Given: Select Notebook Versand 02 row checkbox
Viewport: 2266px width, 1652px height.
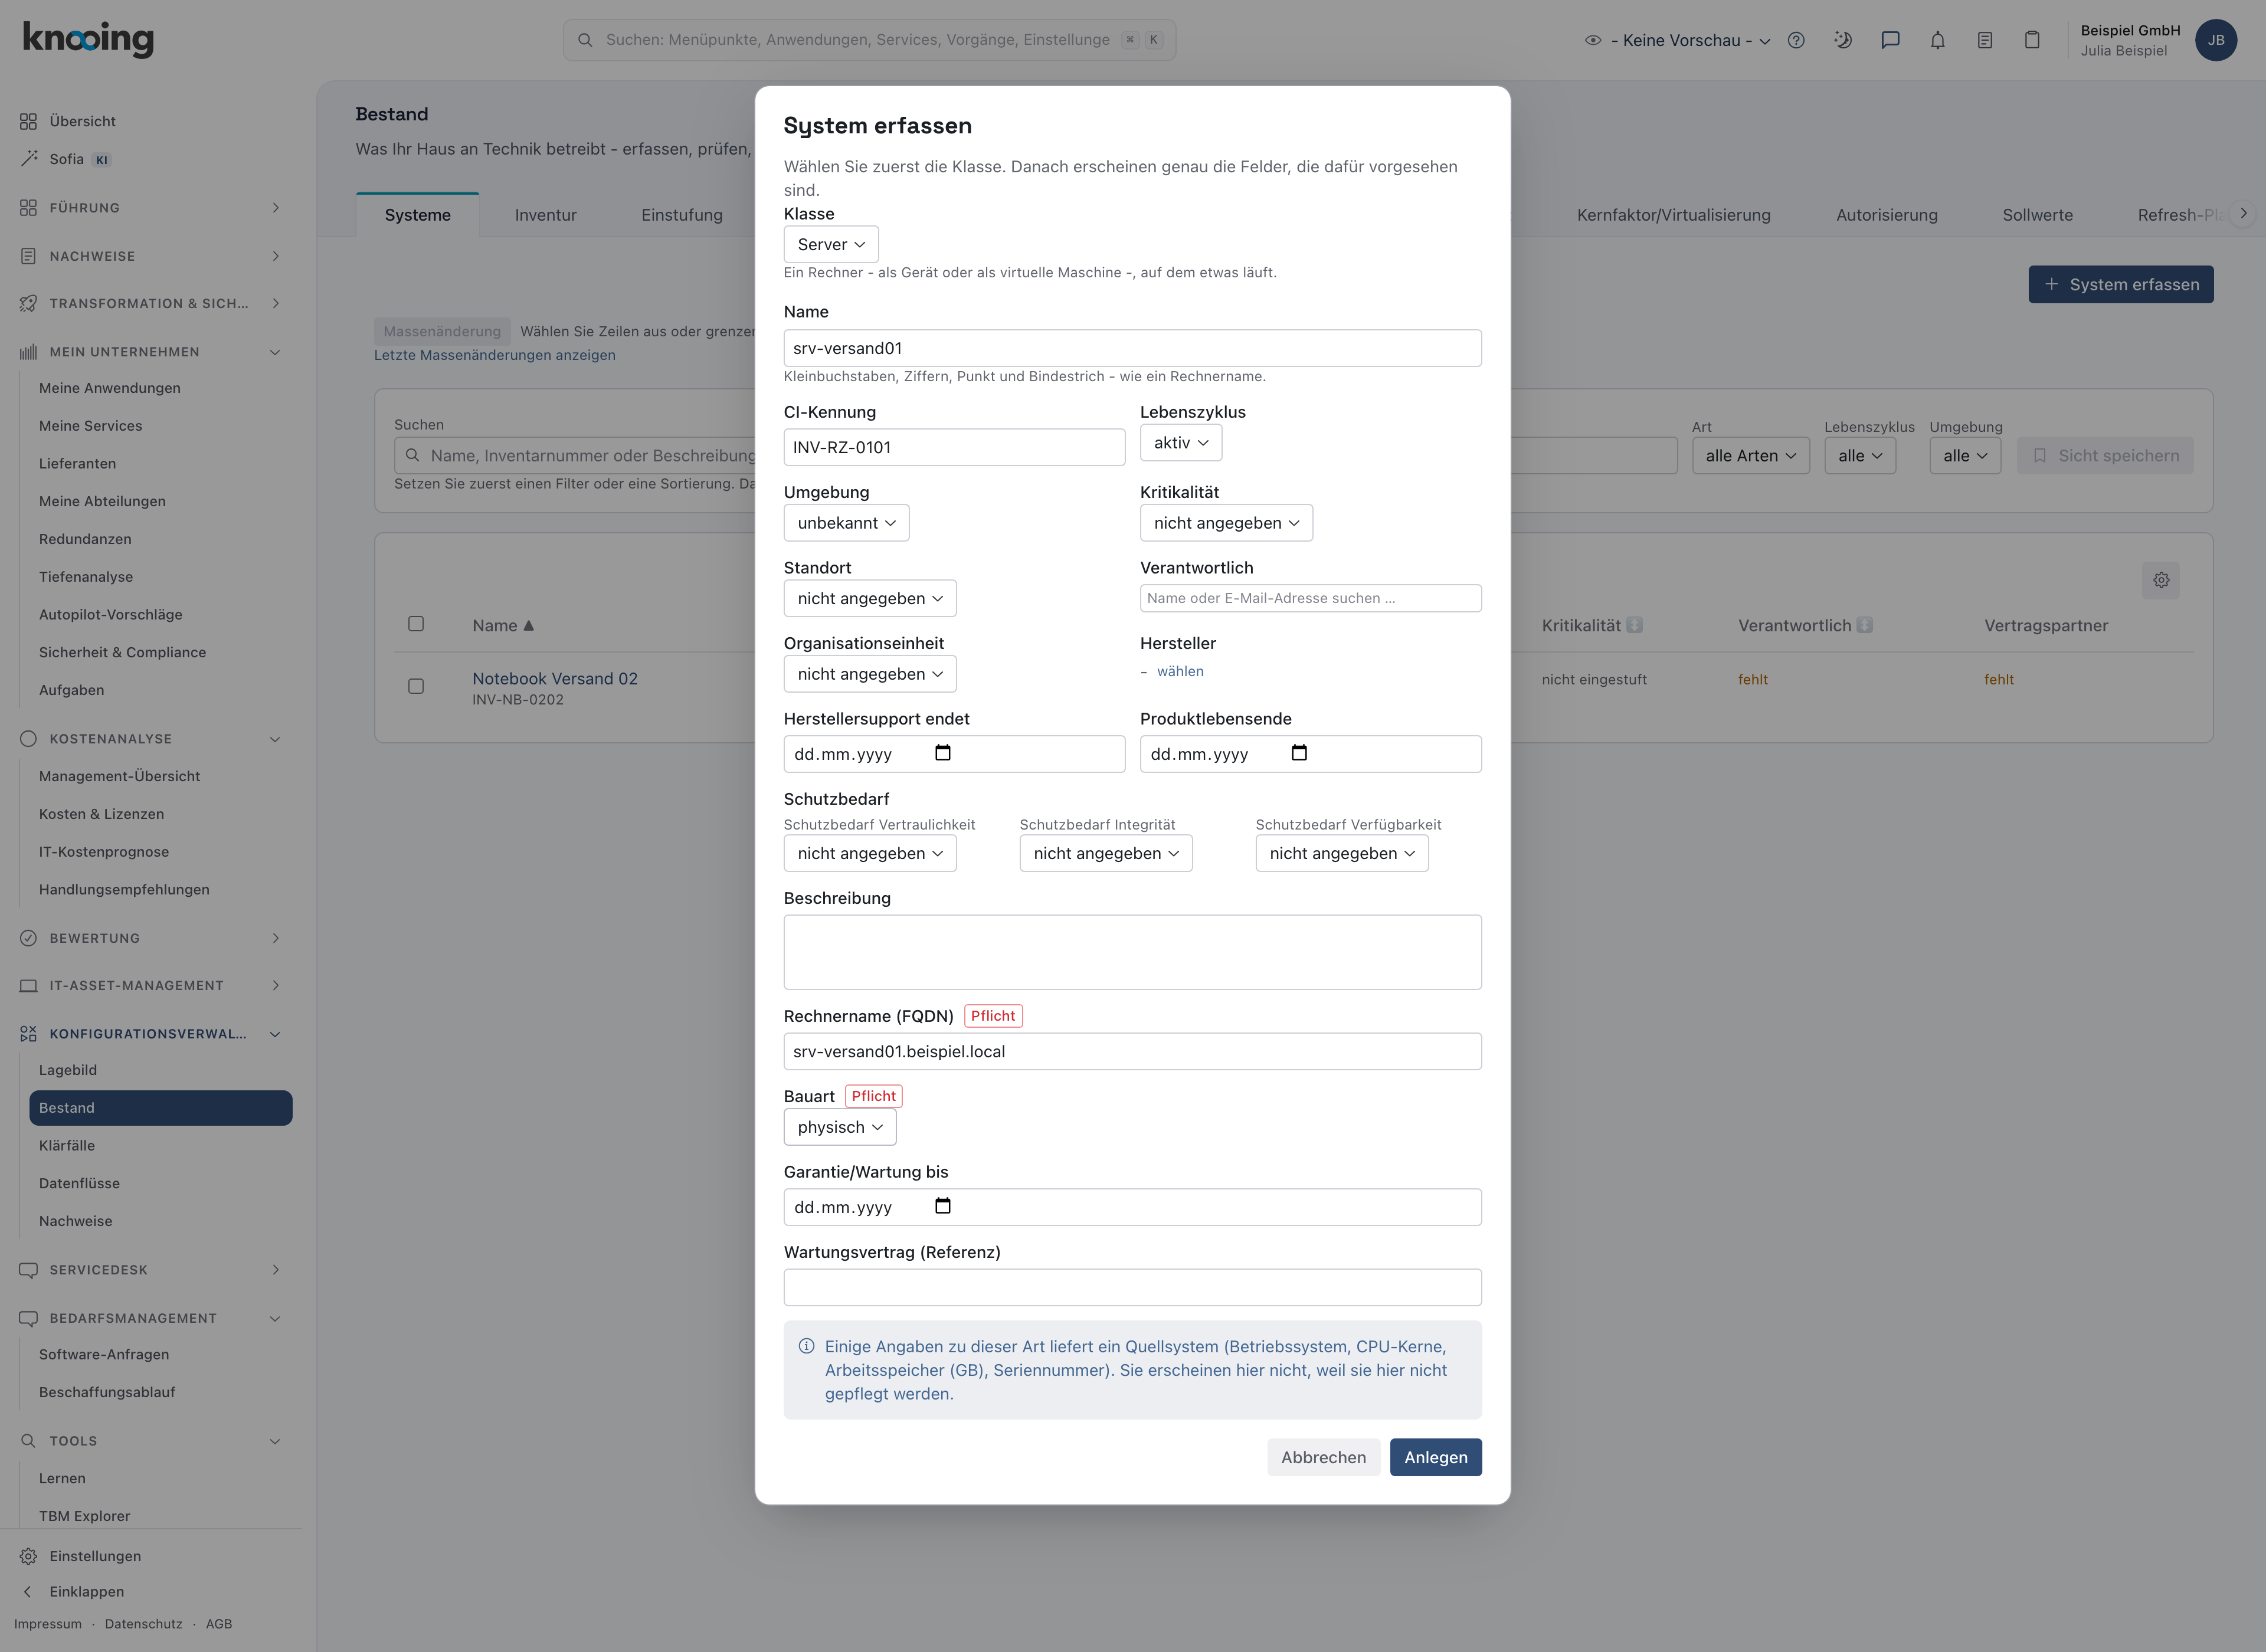Looking at the screenshot, I should click(x=416, y=686).
